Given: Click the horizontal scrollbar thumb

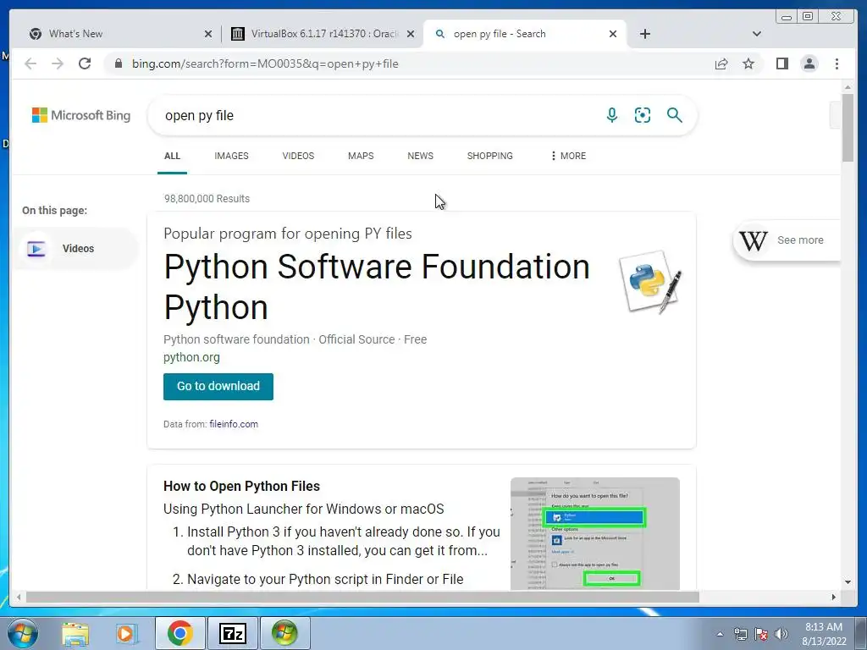Looking at the screenshot, I should tap(362, 597).
